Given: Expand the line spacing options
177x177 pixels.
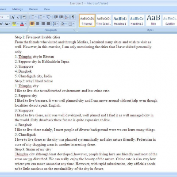Looking at the screenshot, I should click(55, 23).
